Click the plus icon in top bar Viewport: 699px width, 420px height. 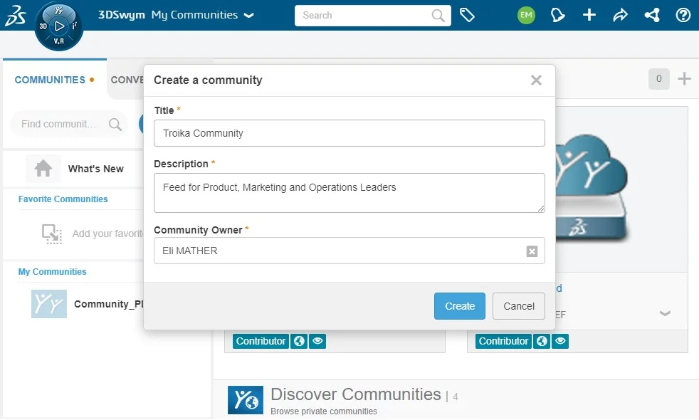[x=589, y=15]
